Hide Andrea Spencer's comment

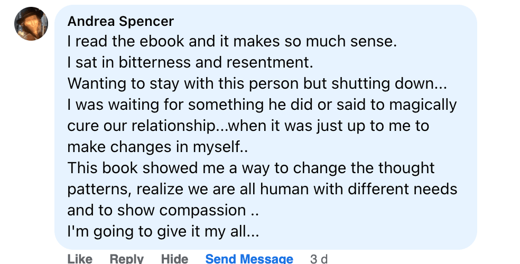pyautogui.click(x=174, y=259)
